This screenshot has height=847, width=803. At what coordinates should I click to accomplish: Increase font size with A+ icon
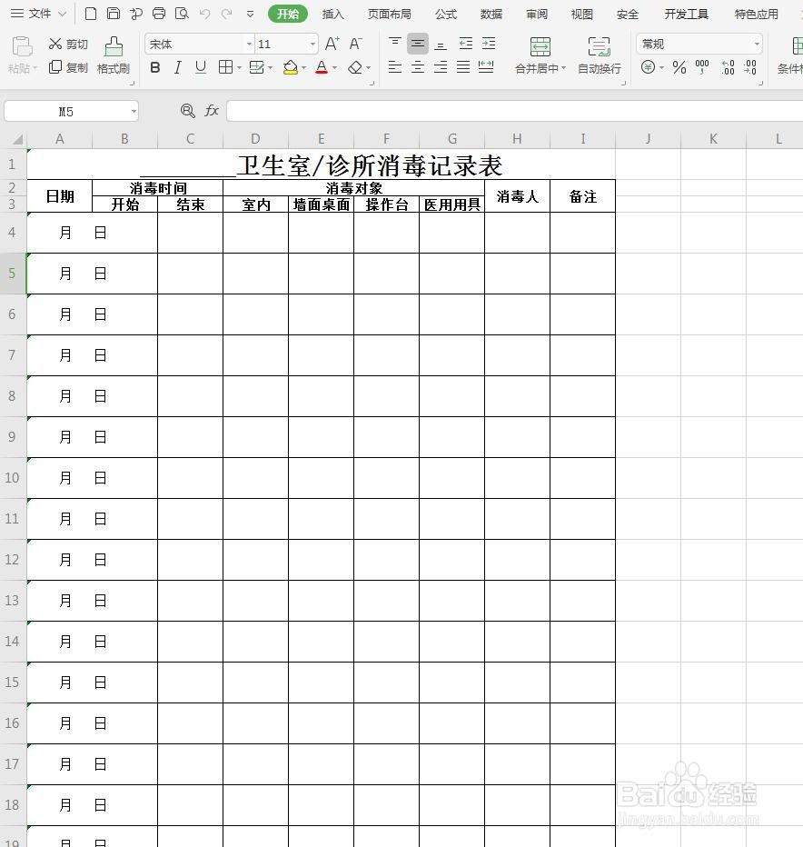point(330,43)
